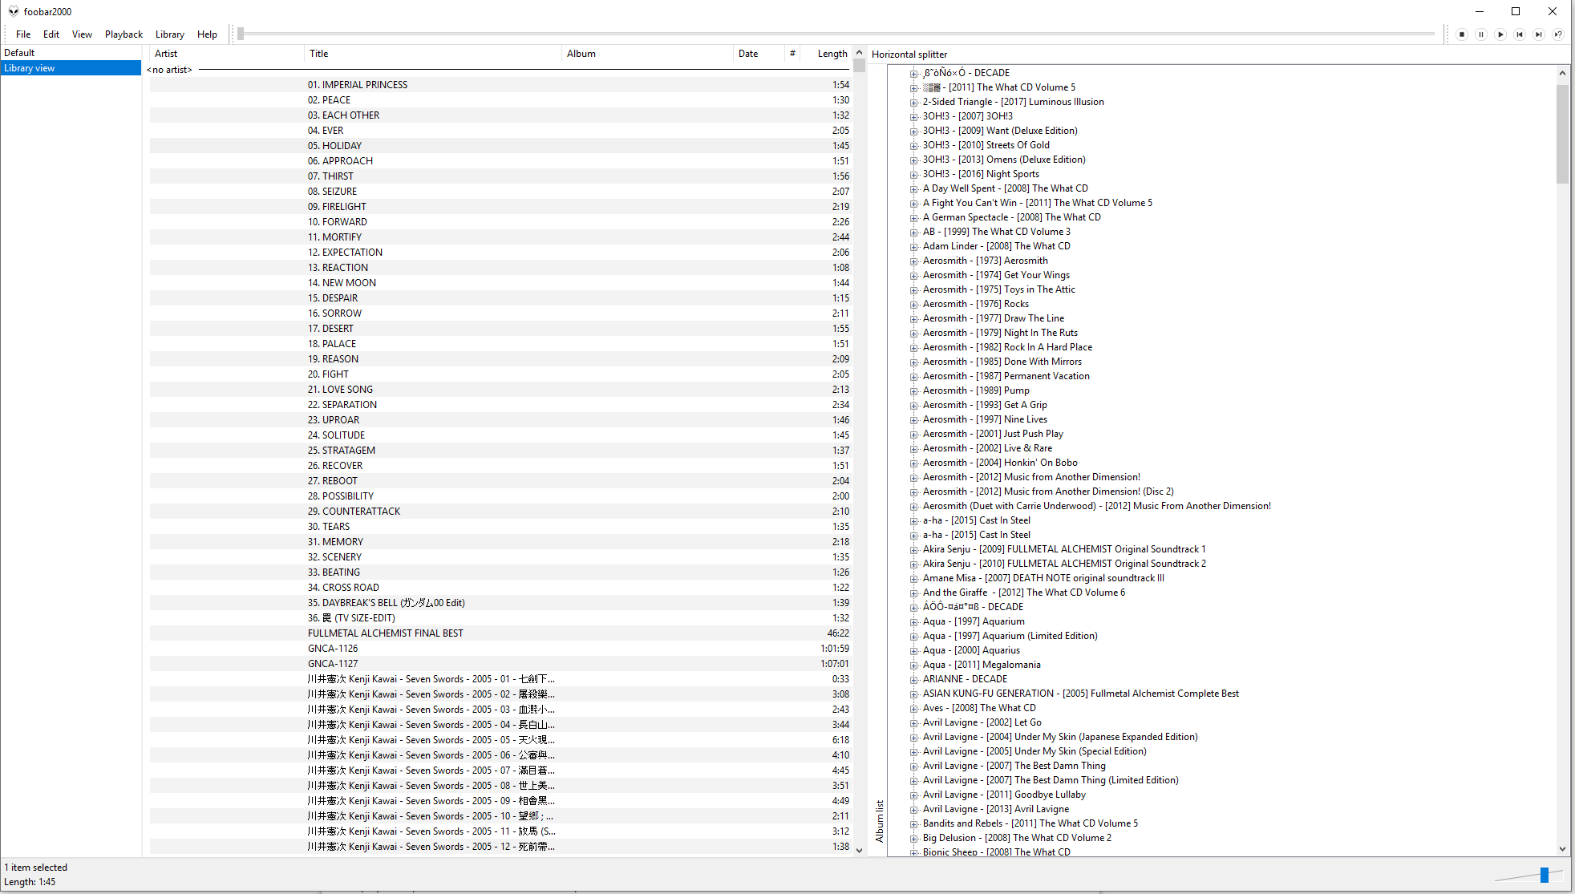Sort by the Title column header
1575x894 pixels.
tap(432, 54)
